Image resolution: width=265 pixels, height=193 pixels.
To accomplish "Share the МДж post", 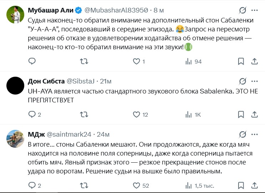I will pos(254,186).
